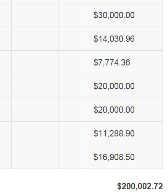168x196 pixels.
Task: Click leftmost partial cell in the $16,908.50 row
Action: tap(5, 157)
